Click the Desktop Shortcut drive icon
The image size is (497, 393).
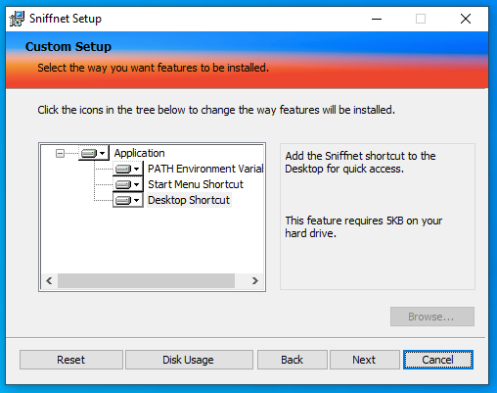pos(123,200)
